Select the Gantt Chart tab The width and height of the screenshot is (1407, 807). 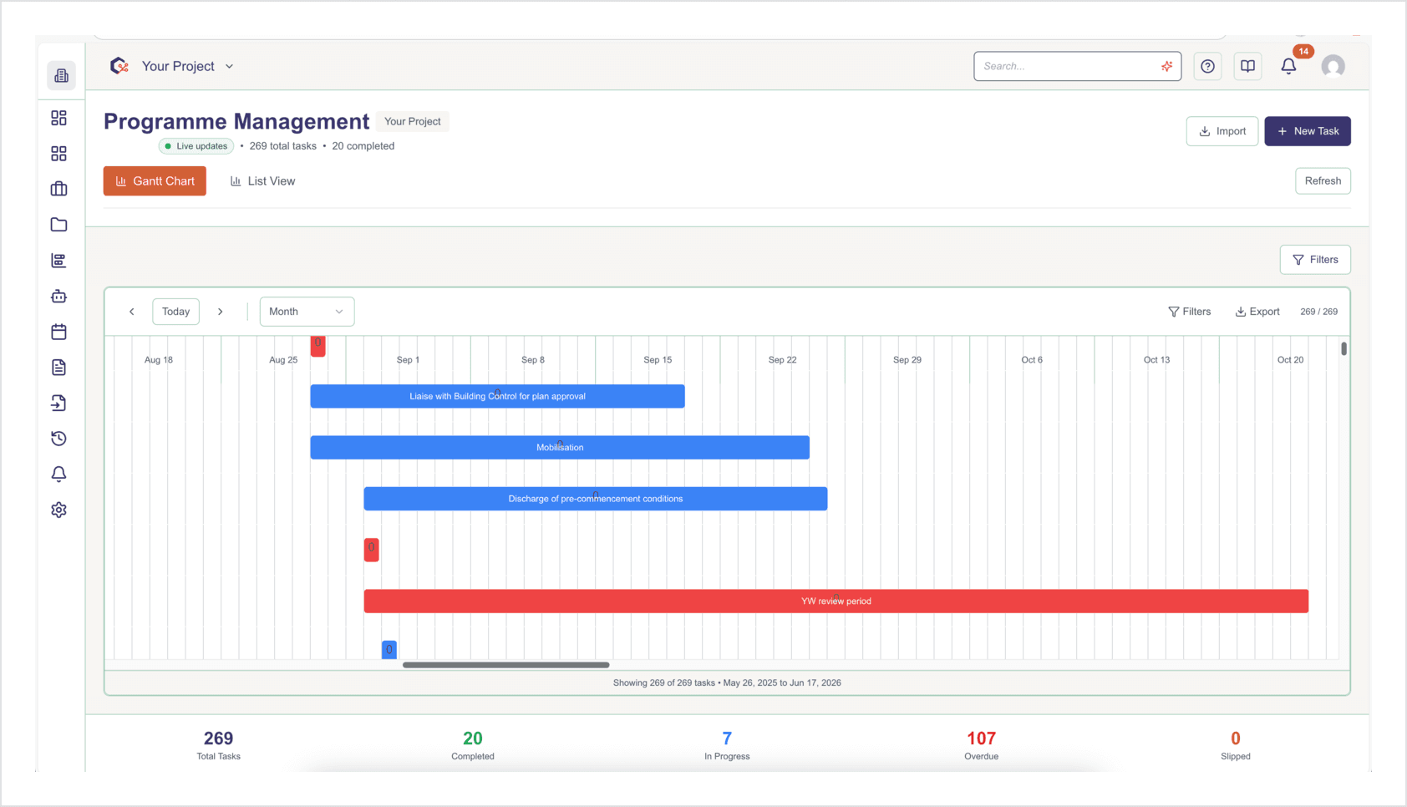click(x=155, y=180)
